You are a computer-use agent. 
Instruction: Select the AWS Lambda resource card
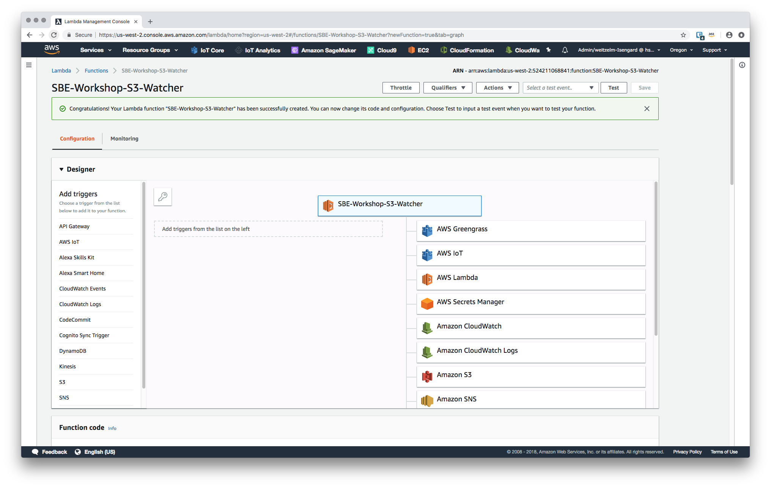point(531,280)
